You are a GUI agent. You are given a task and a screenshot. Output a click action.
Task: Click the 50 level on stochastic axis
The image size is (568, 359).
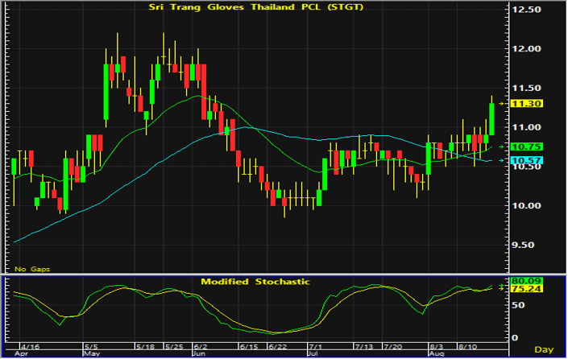[x=518, y=305]
